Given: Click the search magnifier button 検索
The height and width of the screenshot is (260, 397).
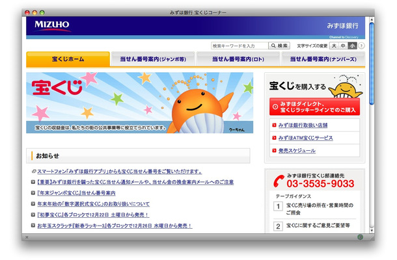Looking at the screenshot, I should coord(279,45).
